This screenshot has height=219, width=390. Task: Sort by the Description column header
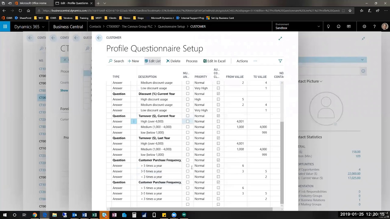pos(147,77)
